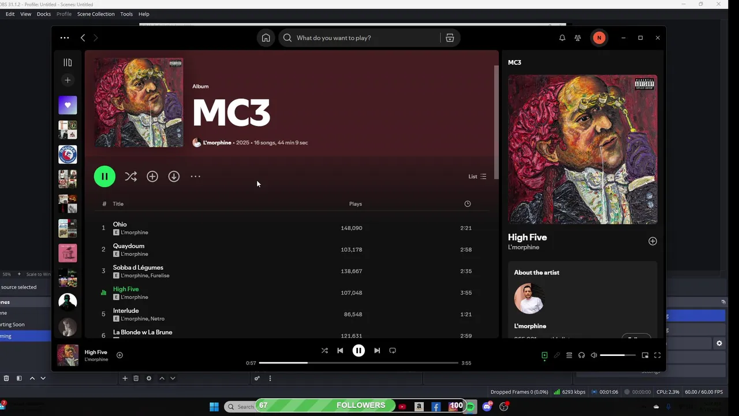
Task: Open High Five title in Now Playing panel
Action: 527,237
